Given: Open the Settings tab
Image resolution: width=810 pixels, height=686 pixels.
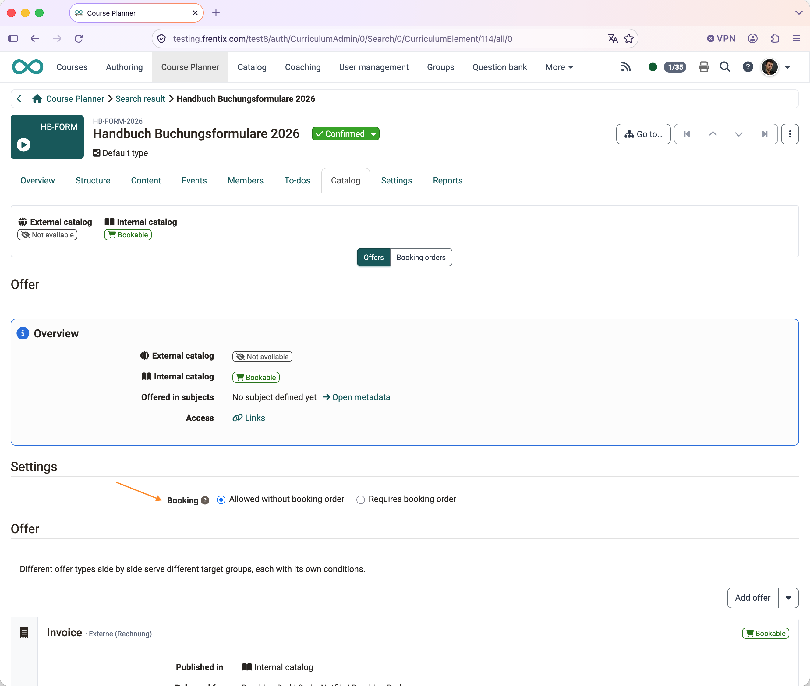Looking at the screenshot, I should point(396,180).
